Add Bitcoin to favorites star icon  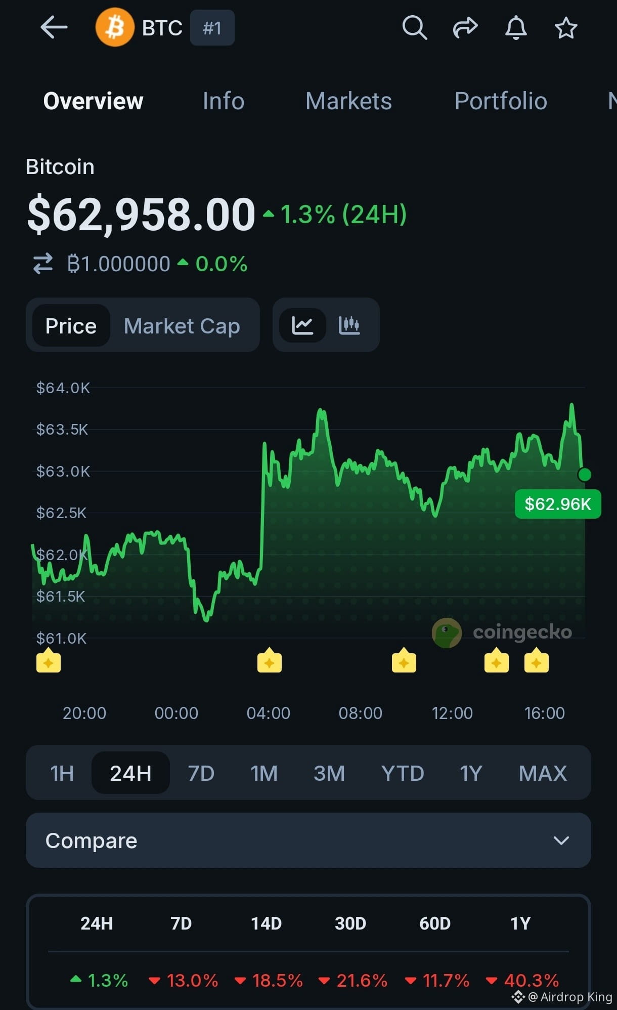click(566, 27)
